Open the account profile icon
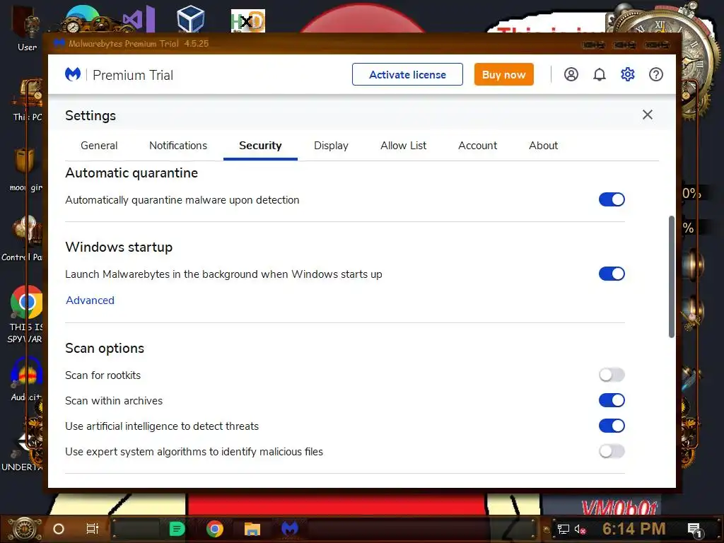 pos(571,74)
